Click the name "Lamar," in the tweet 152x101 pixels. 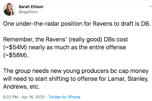117,79
